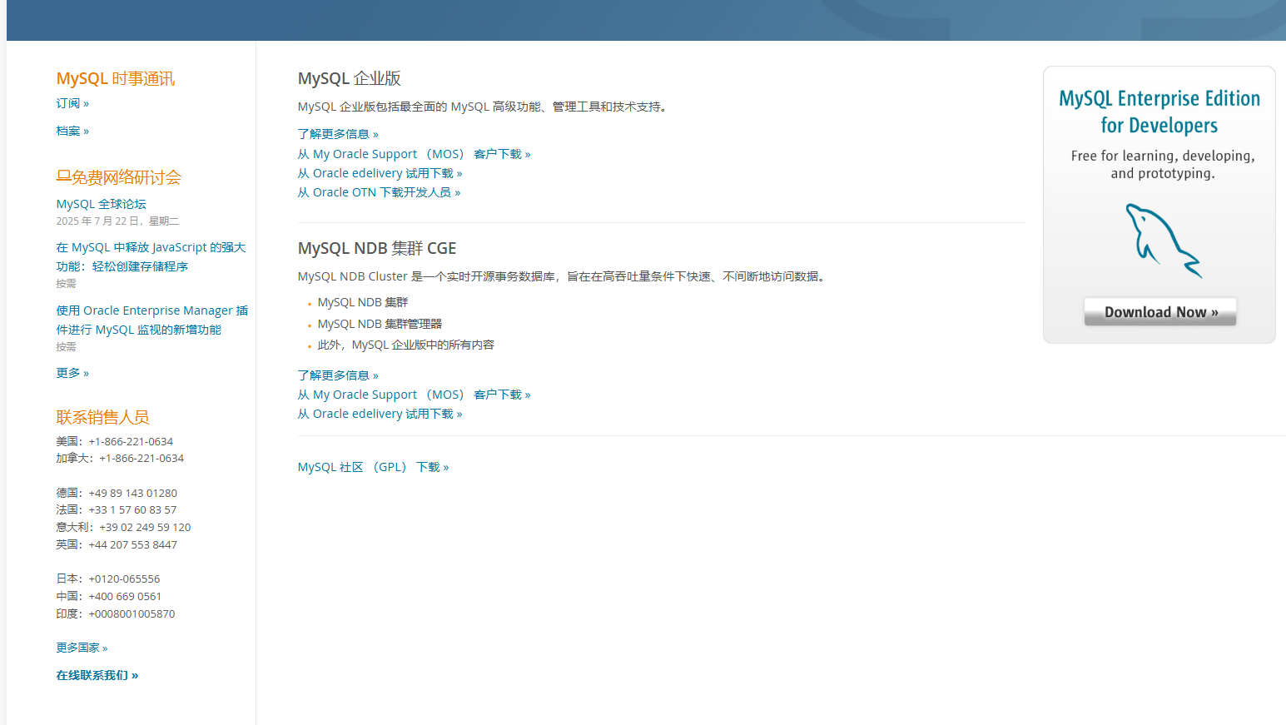The height and width of the screenshot is (725, 1286).
Task: Click the 加拿大 phone number line
Action: (x=120, y=458)
